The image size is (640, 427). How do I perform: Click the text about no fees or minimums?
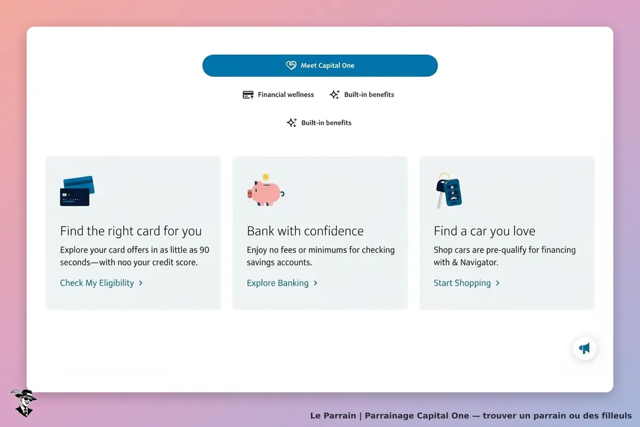pyautogui.click(x=321, y=256)
